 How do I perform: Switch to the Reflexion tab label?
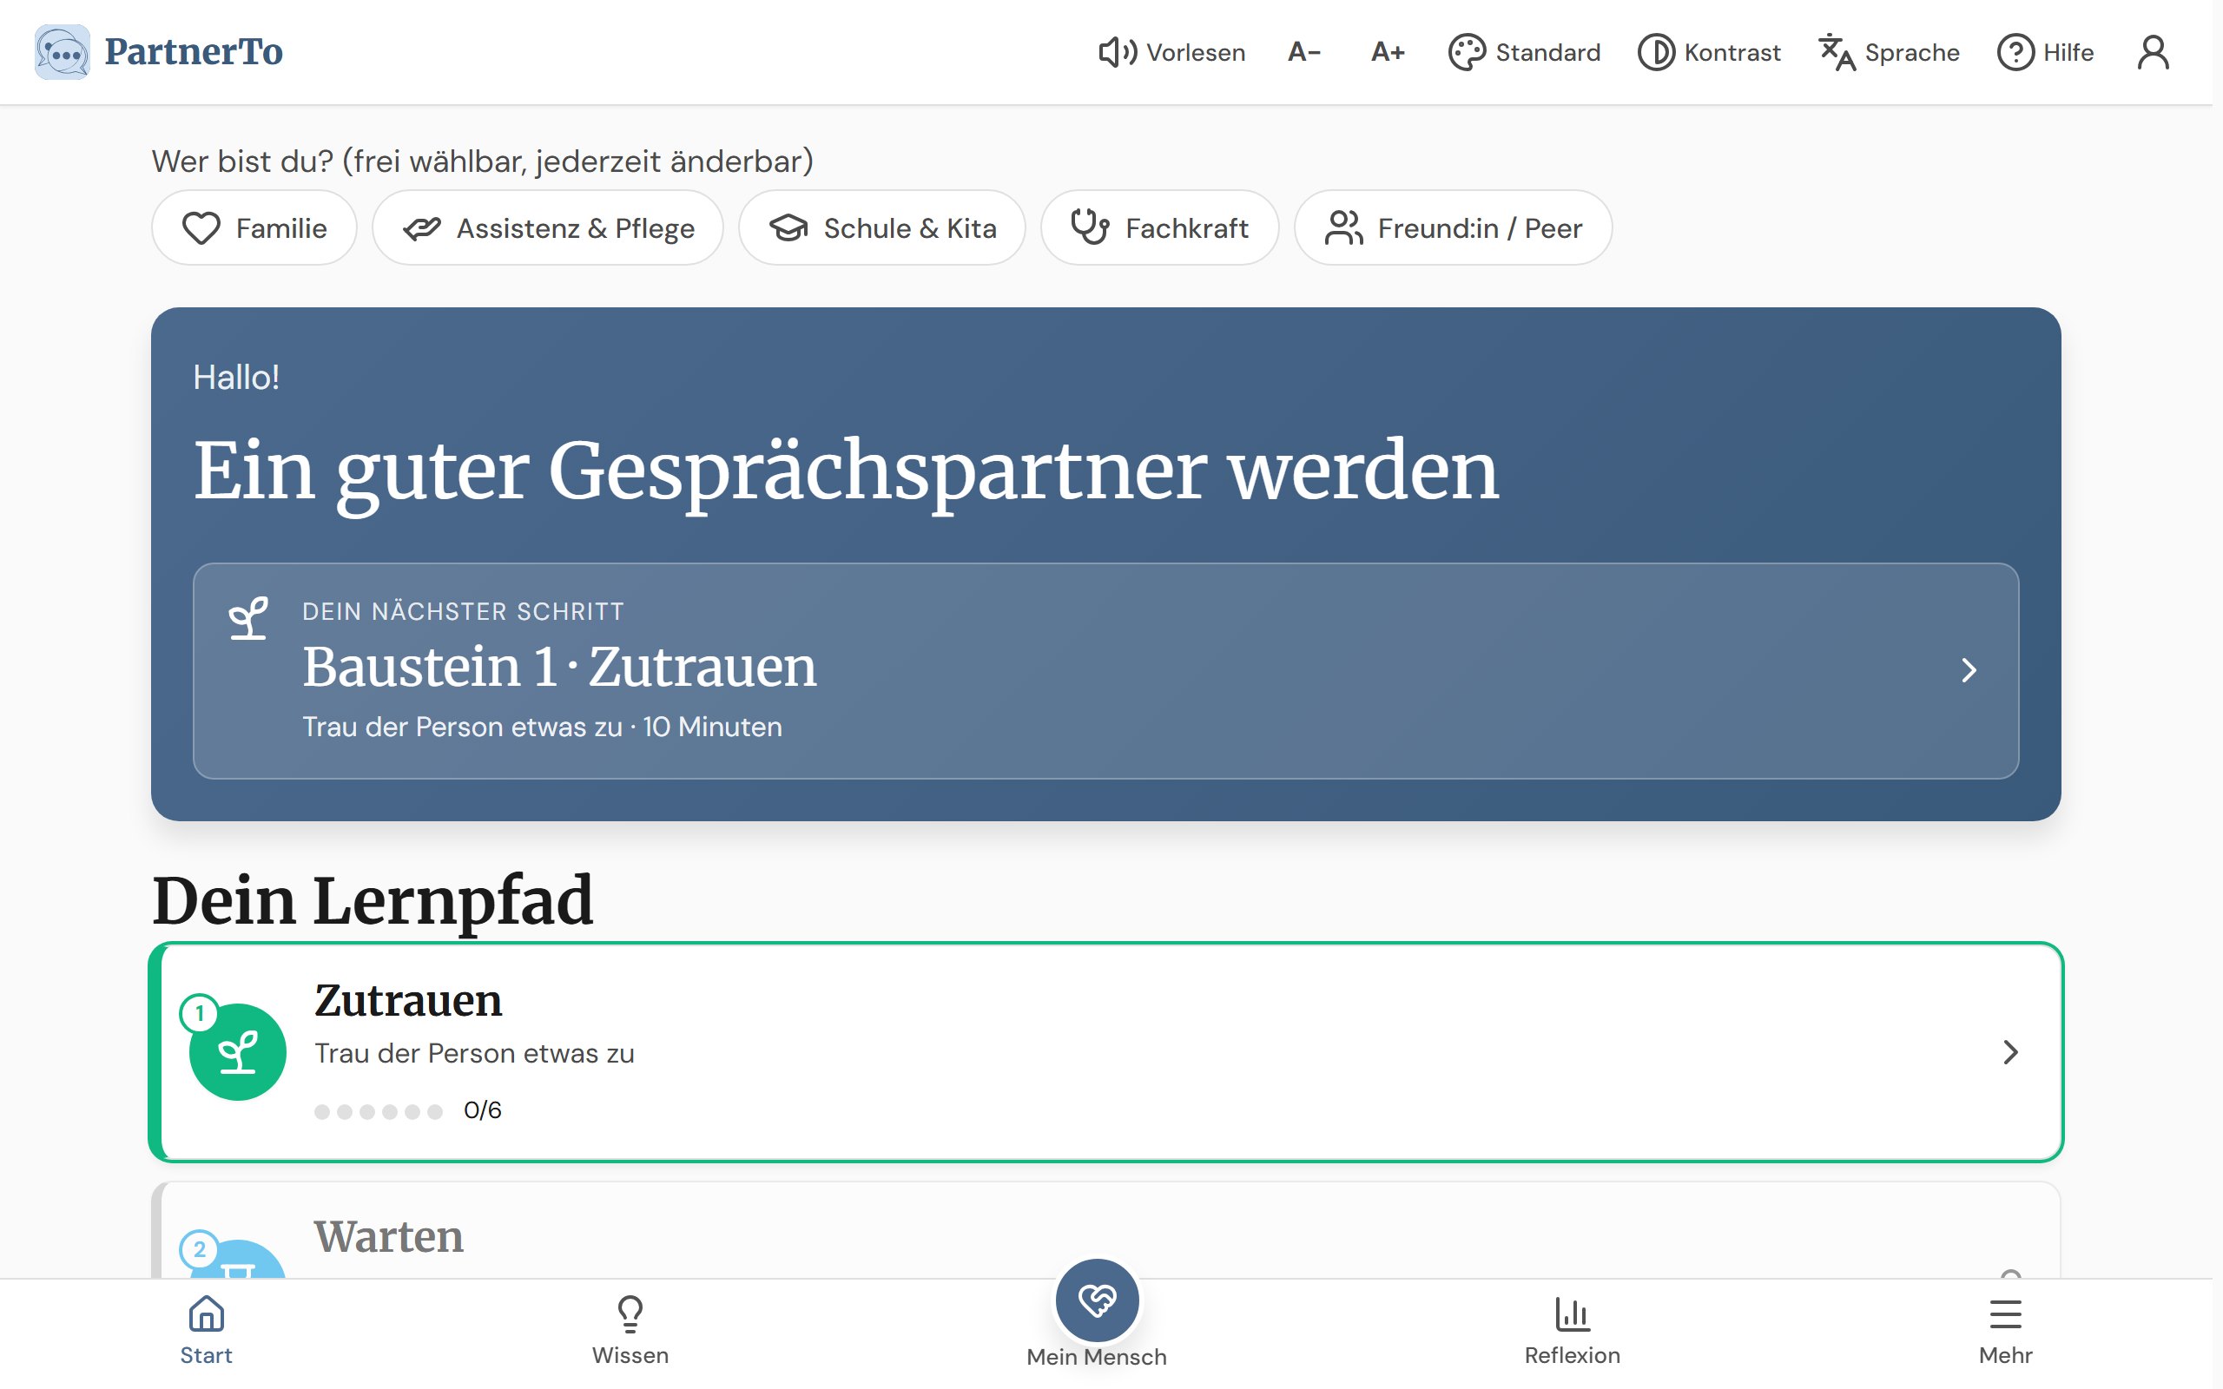click(x=1573, y=1355)
